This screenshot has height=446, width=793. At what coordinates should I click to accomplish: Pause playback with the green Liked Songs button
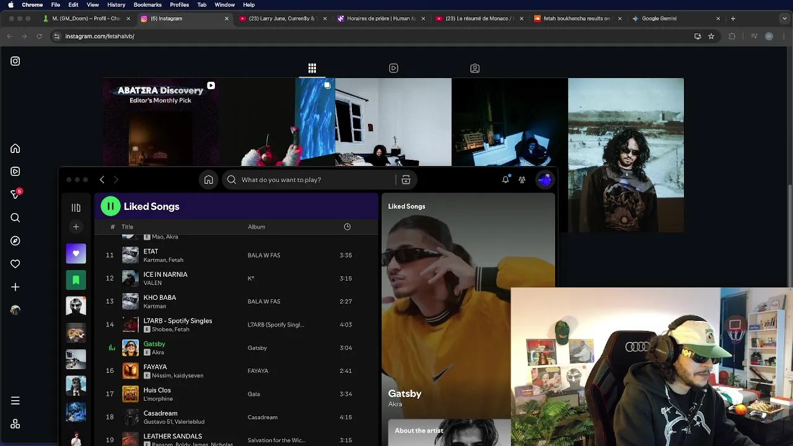[110, 206]
